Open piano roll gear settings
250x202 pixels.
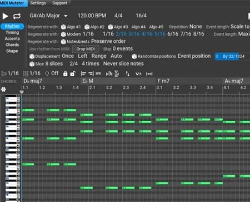click(3, 90)
